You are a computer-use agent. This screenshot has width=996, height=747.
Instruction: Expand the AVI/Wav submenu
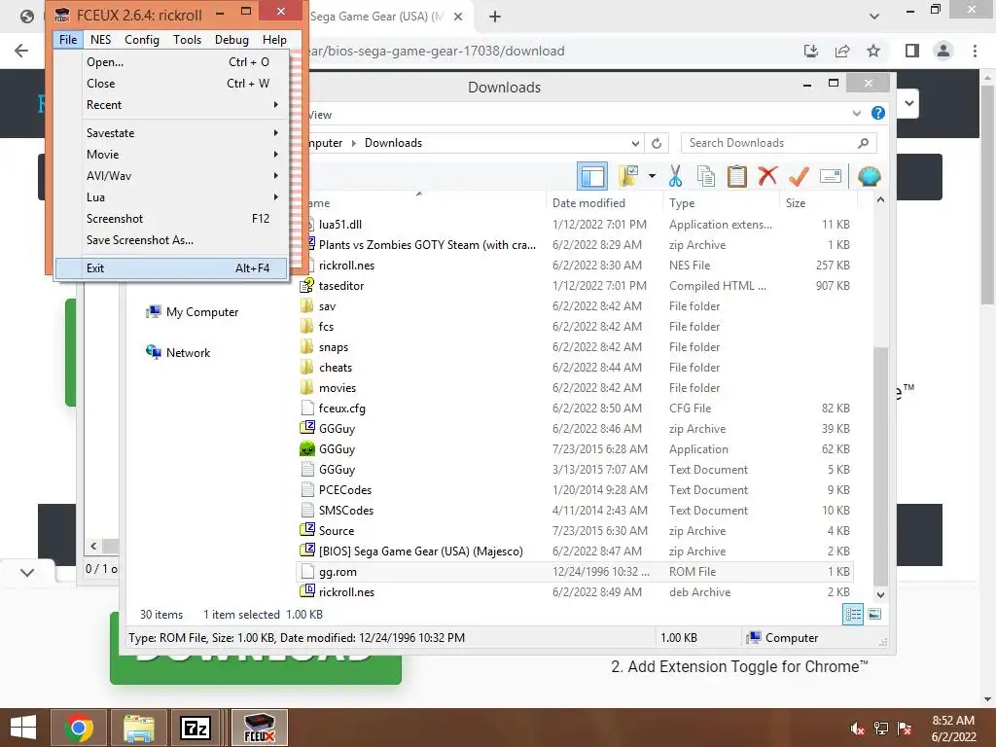171,176
